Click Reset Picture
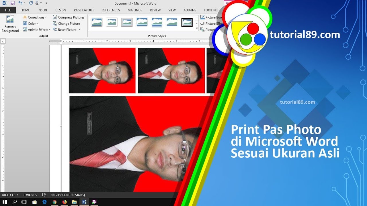The height and width of the screenshot is (206, 367). [65, 29]
